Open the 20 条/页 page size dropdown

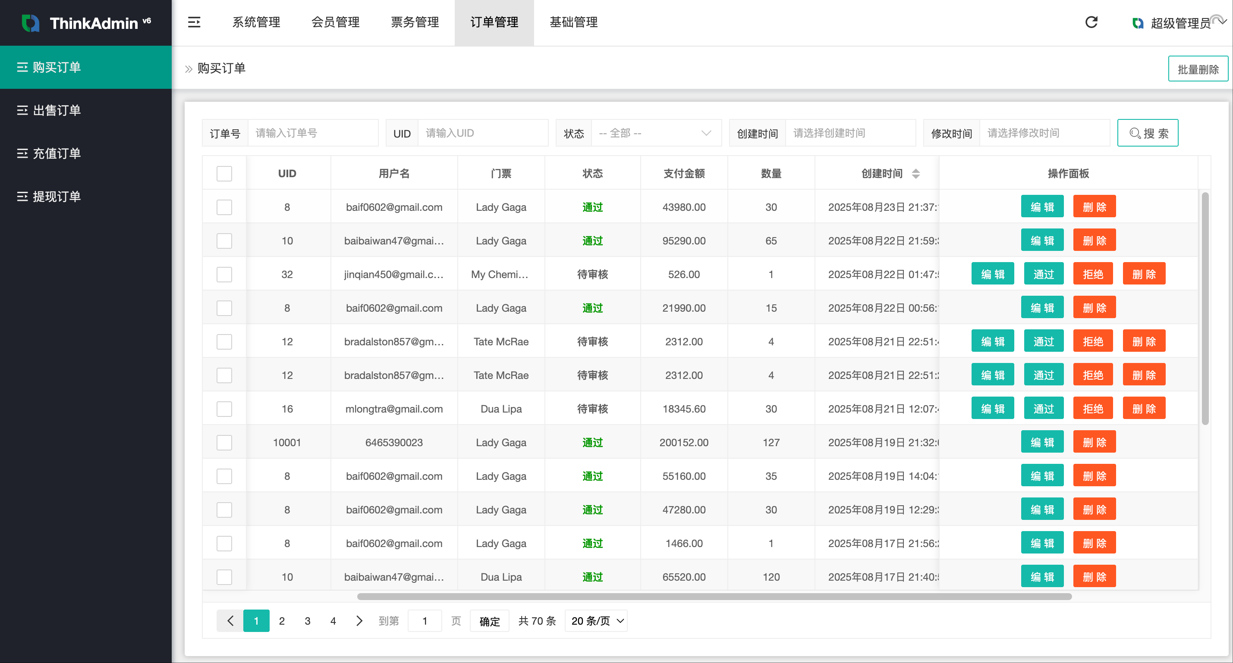click(x=596, y=620)
